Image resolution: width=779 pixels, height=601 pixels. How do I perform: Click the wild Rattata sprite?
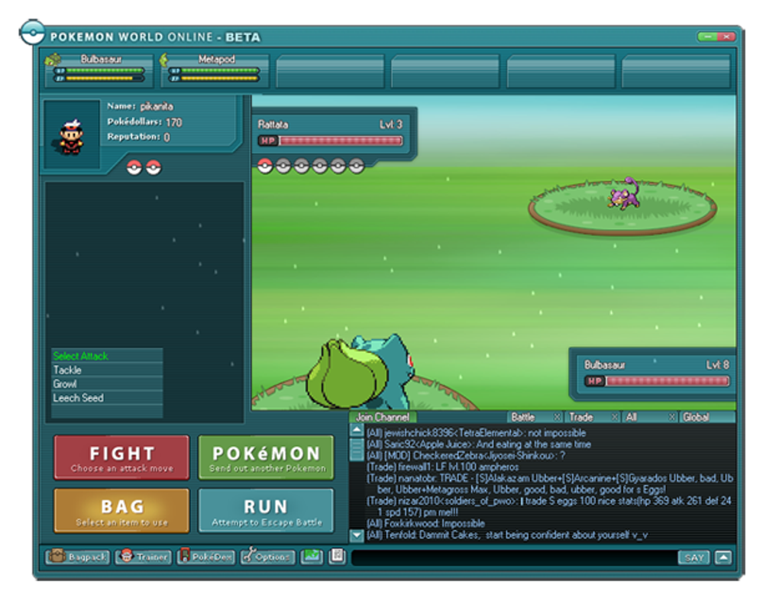point(624,194)
